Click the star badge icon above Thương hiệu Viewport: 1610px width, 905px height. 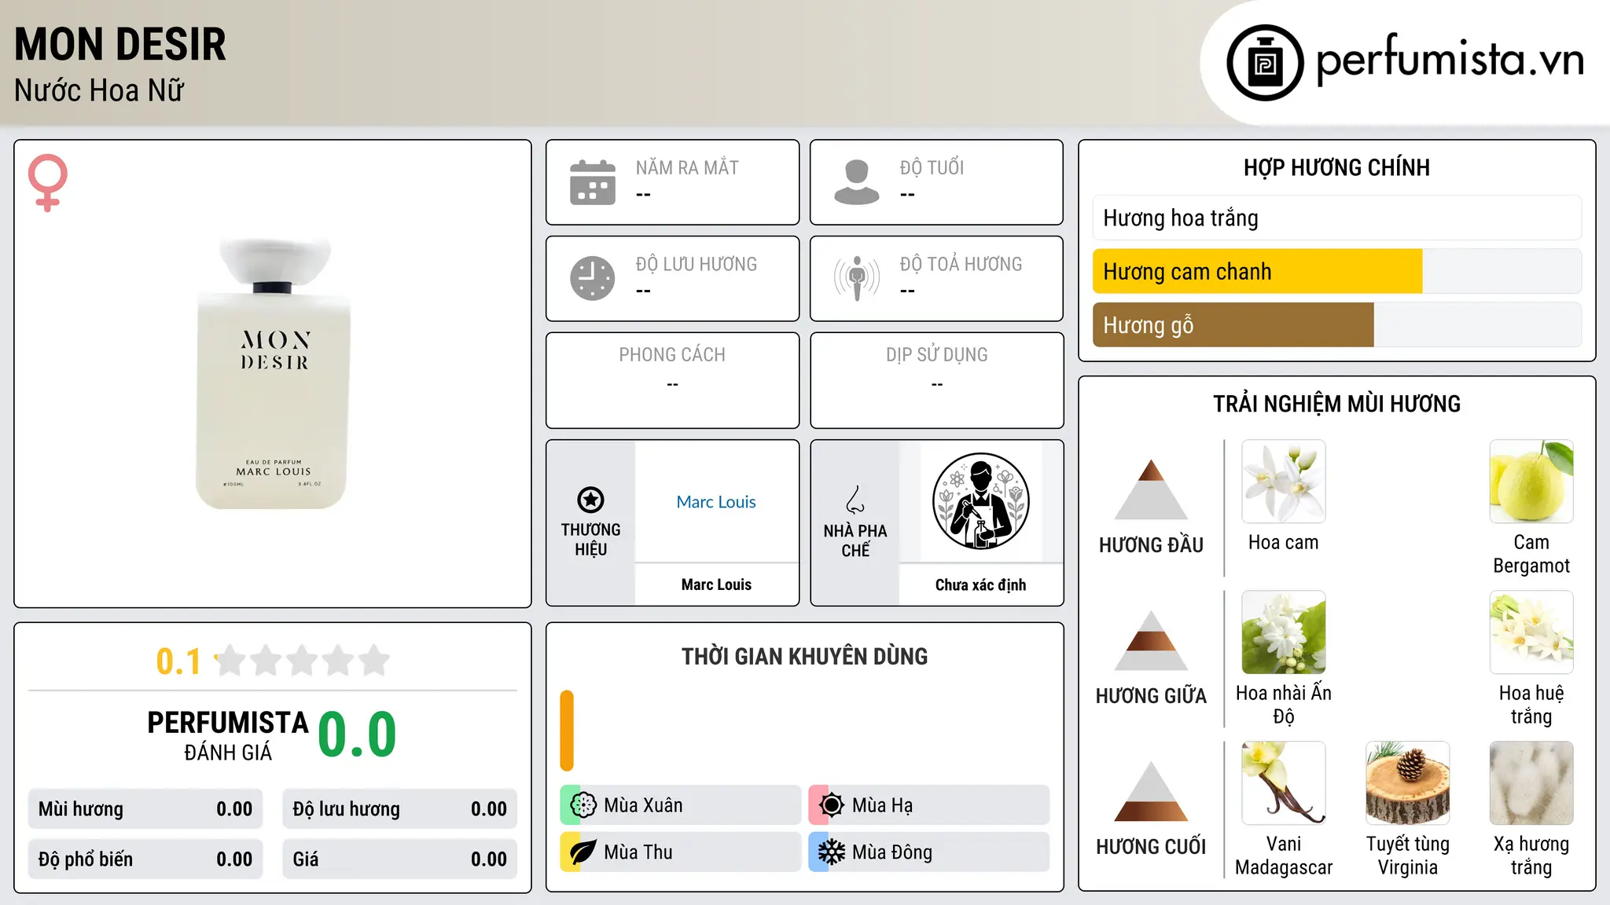pos(590,500)
